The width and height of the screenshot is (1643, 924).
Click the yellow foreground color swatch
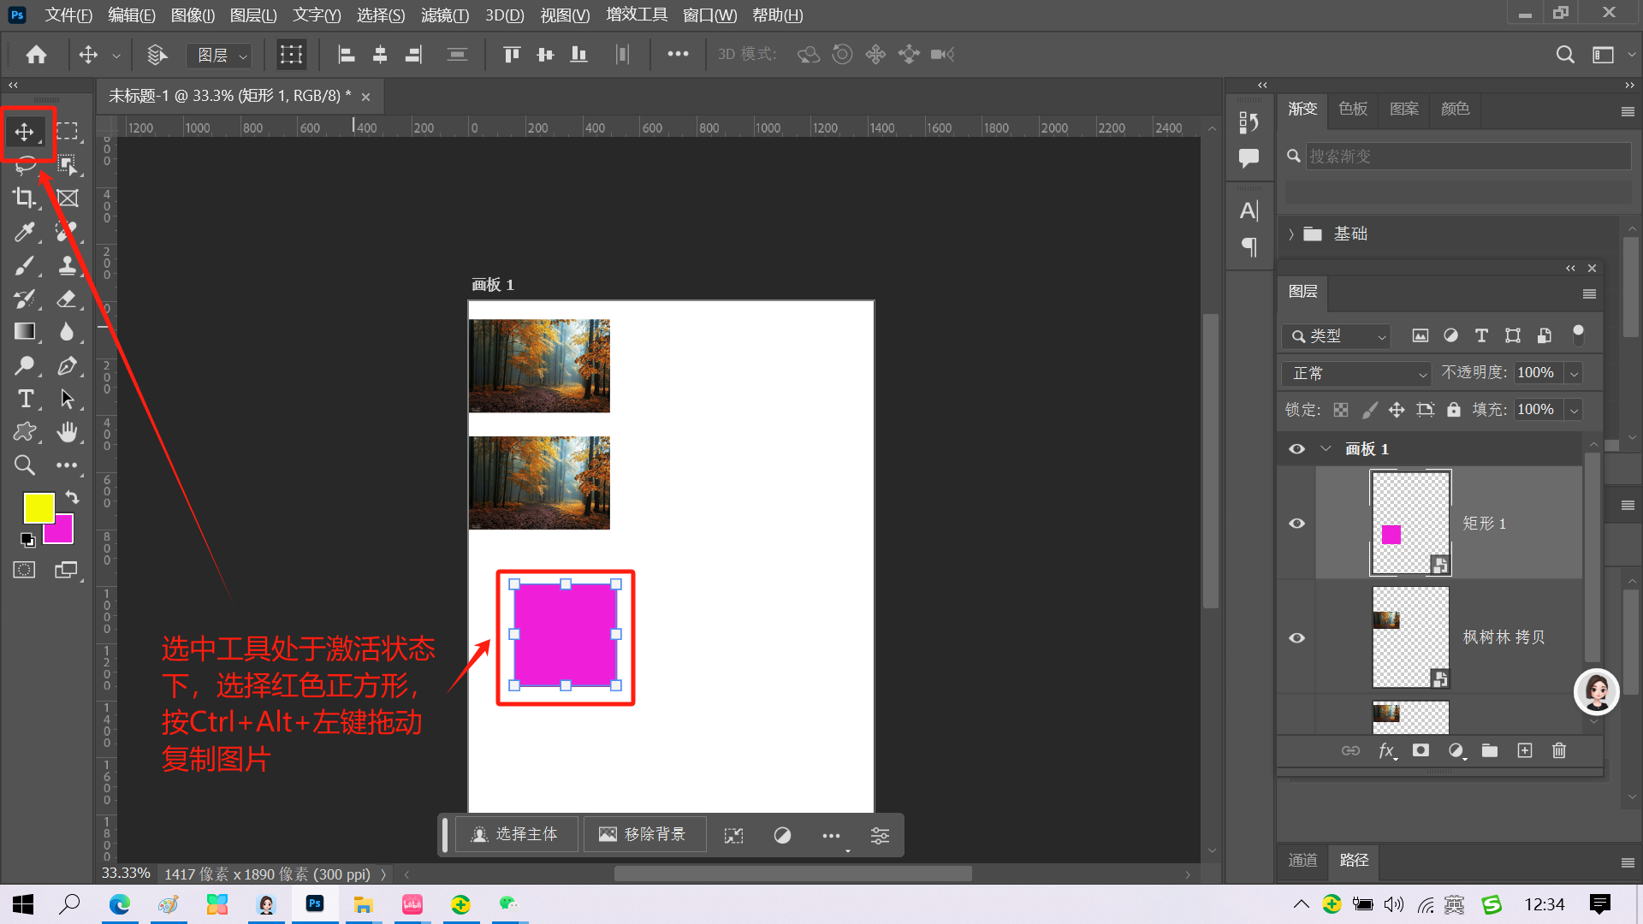coord(38,506)
